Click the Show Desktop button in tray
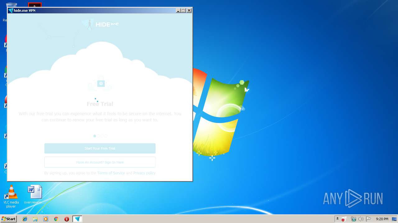The width and height of the screenshot is (398, 223). (x=395, y=219)
